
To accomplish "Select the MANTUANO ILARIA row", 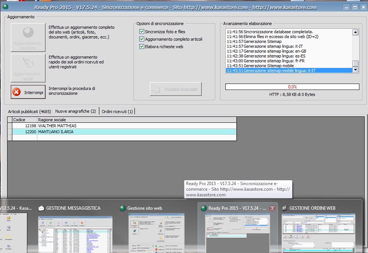I will tap(122, 132).
